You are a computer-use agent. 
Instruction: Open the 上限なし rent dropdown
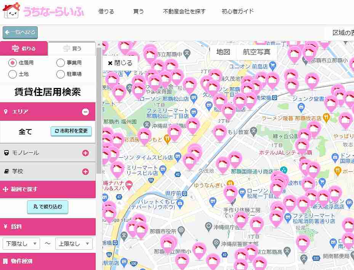[x=74, y=244]
